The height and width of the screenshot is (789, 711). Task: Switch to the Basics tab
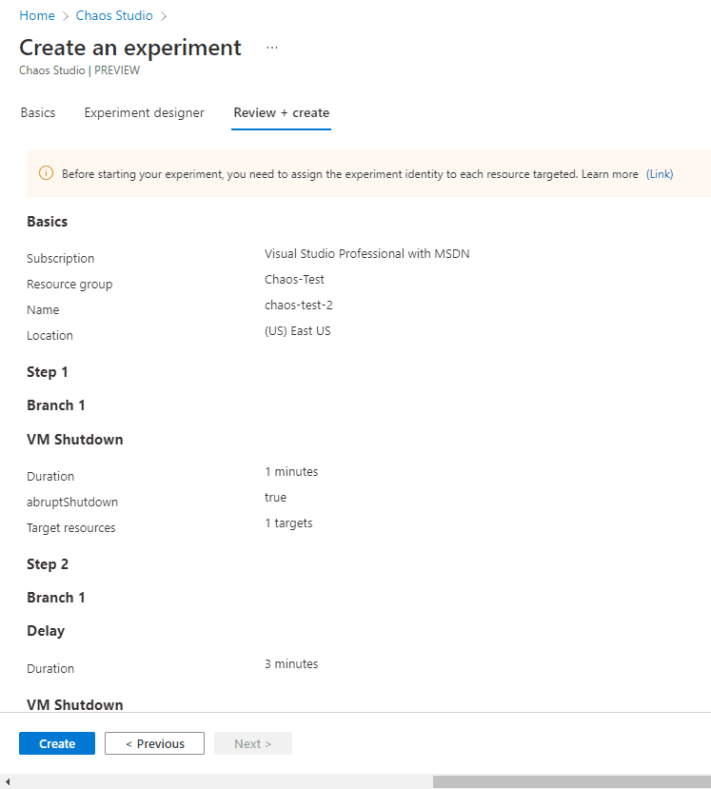[38, 112]
